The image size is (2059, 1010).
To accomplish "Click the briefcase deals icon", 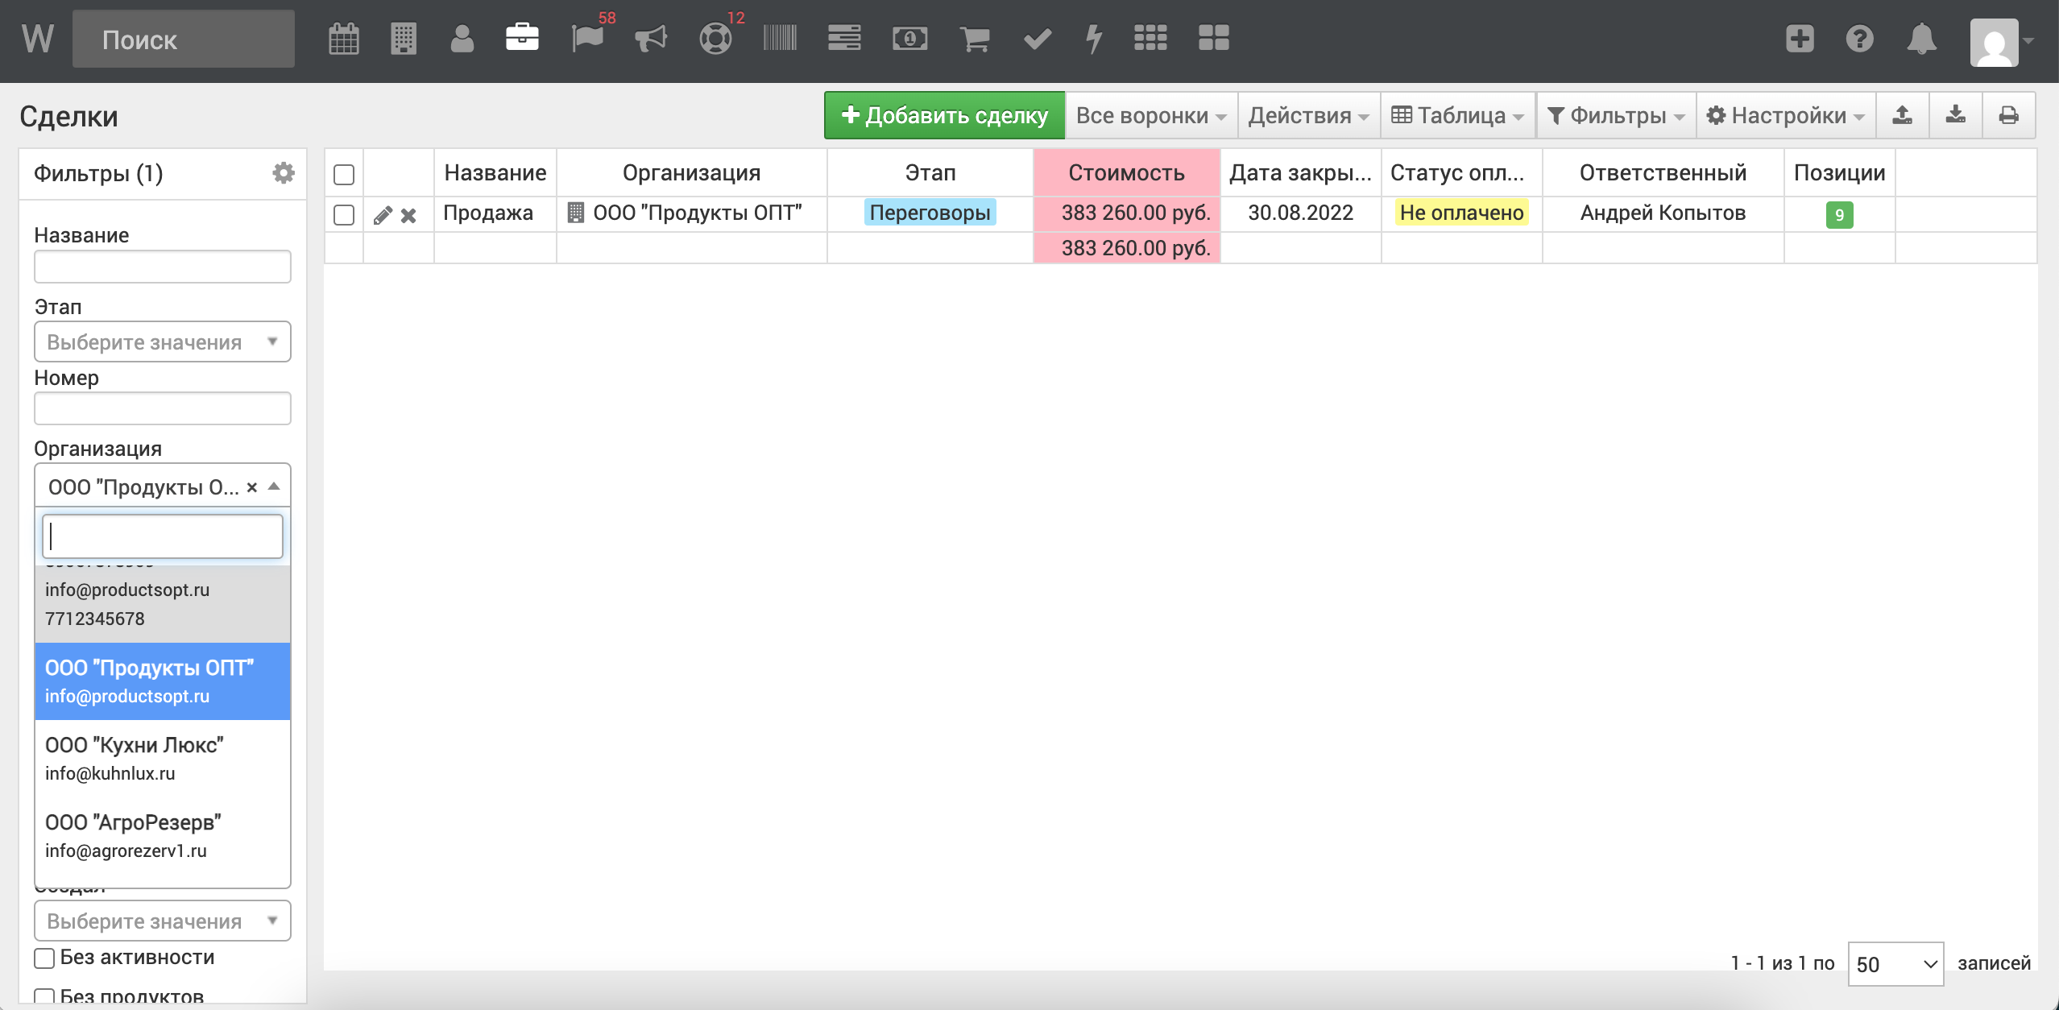I will tap(522, 39).
